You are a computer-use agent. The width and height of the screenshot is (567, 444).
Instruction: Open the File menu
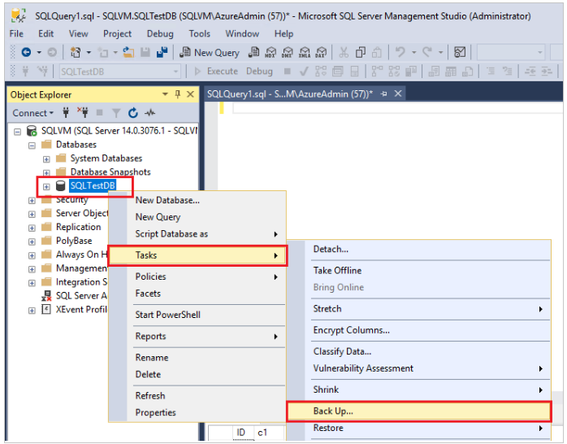(16, 33)
